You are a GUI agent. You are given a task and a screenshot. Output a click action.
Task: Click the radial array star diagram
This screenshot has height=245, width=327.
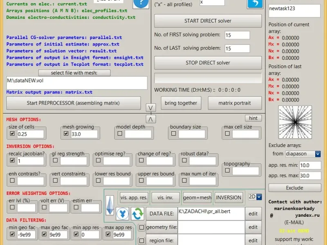pos(295,122)
